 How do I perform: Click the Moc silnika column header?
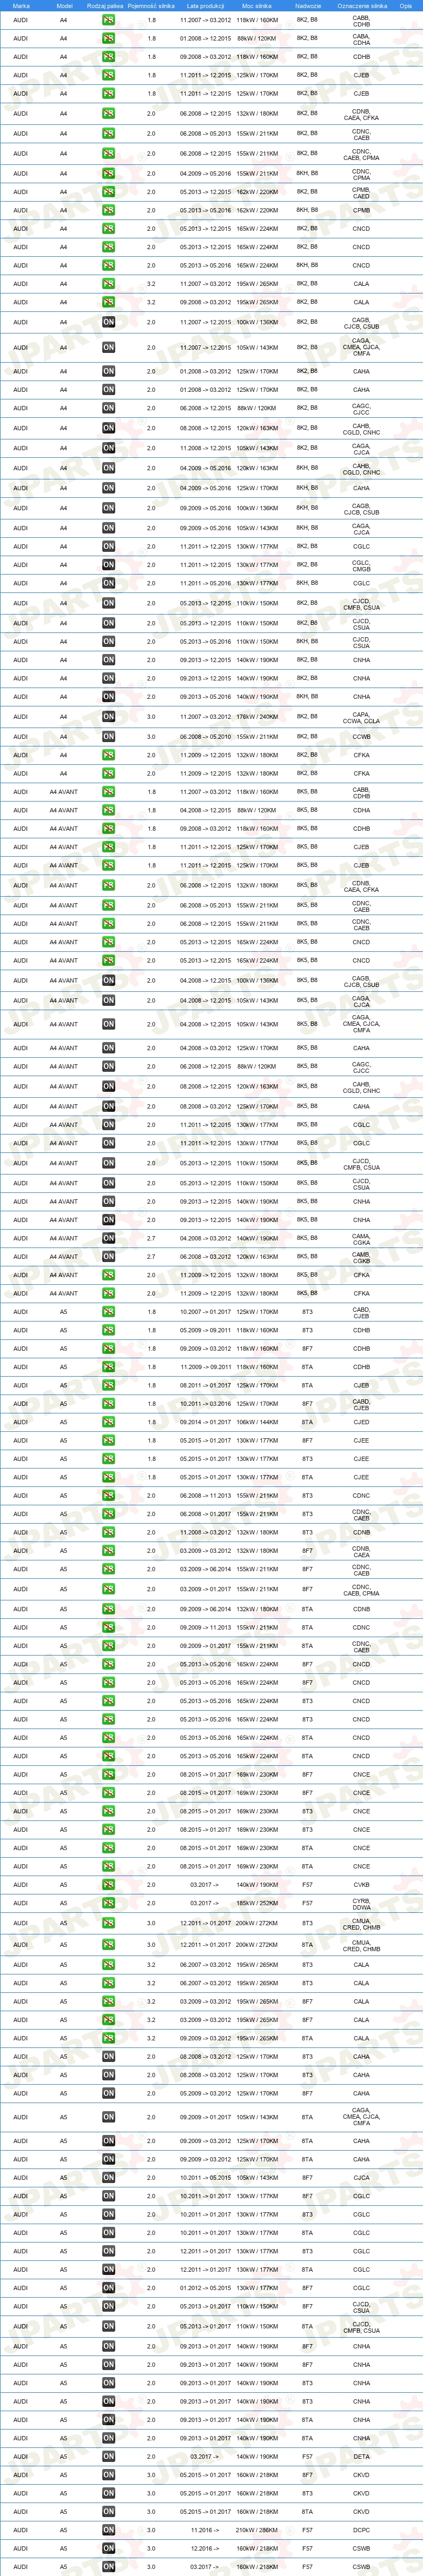coord(257,6)
